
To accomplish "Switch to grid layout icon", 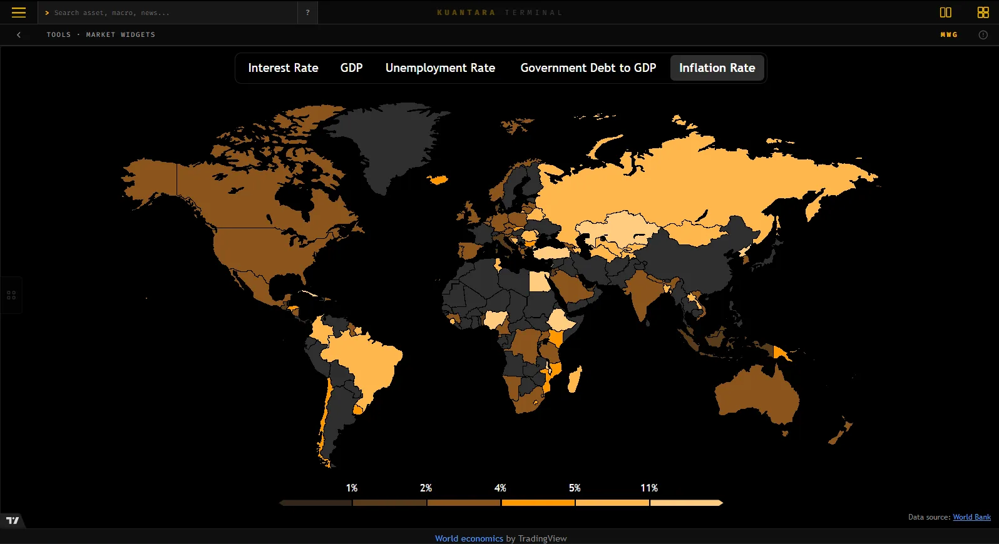I will (x=983, y=13).
